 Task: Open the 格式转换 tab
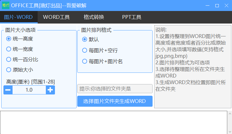tap(94, 17)
